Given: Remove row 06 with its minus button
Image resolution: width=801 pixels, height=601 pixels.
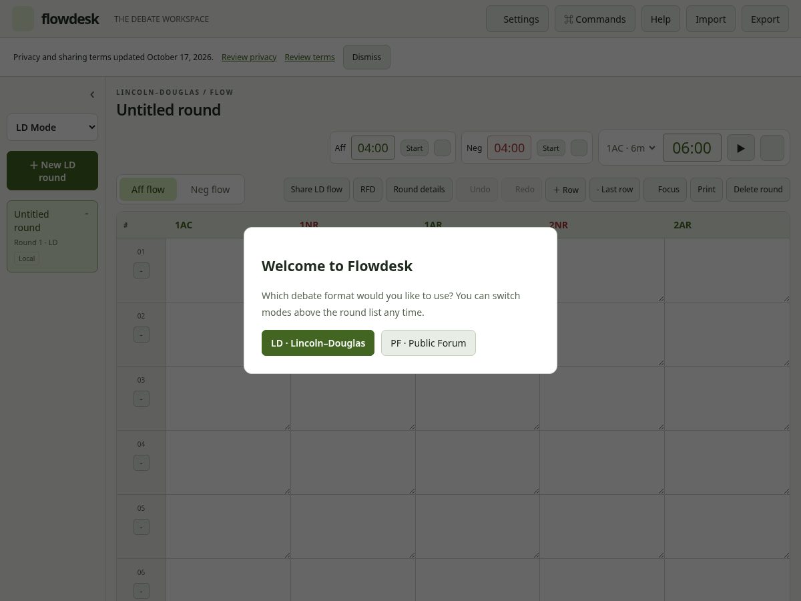Looking at the screenshot, I should [142, 591].
